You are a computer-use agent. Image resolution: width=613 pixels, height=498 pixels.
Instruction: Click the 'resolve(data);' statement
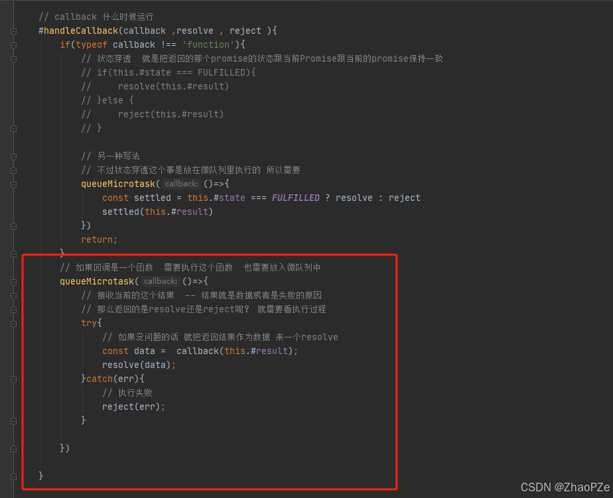coord(139,365)
